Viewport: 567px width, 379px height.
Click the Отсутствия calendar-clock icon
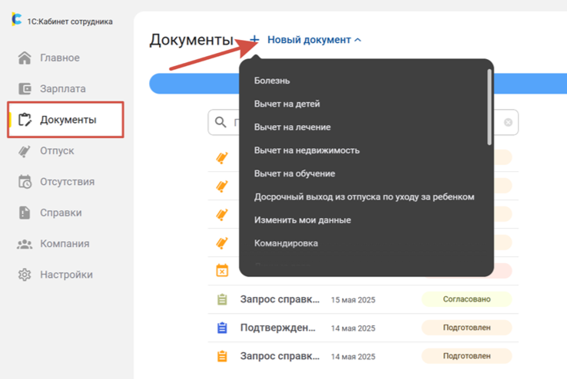pyautogui.click(x=25, y=182)
